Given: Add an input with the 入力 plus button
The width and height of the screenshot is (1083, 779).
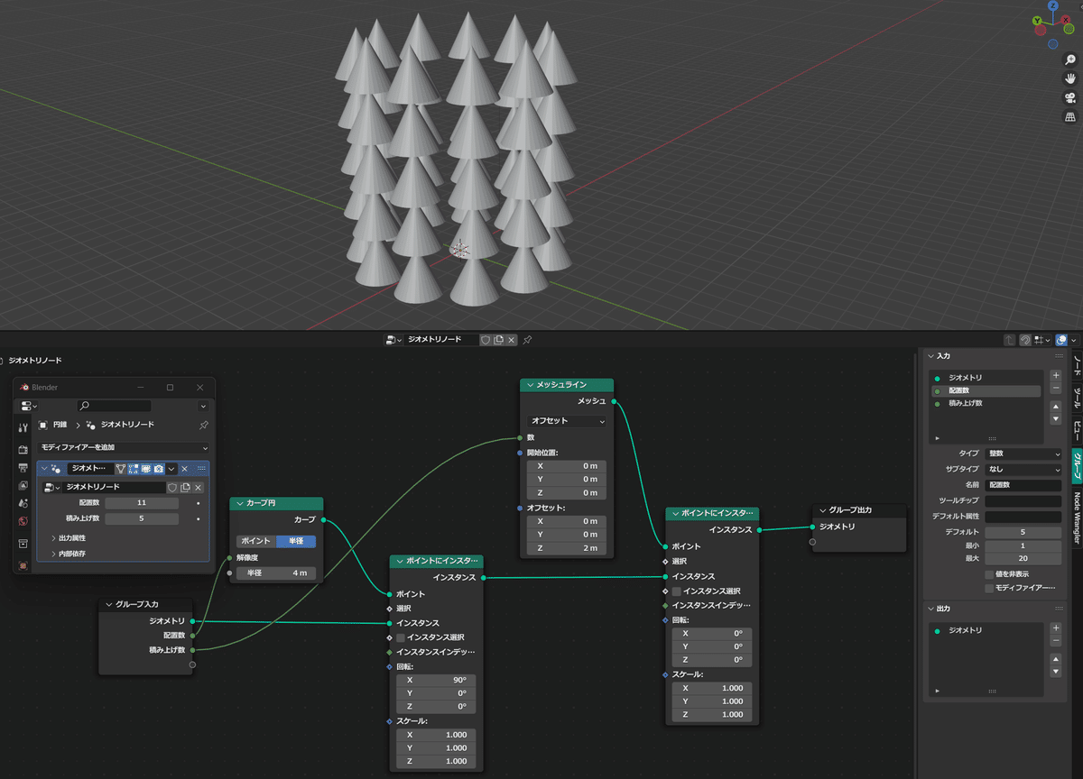Looking at the screenshot, I should coord(1056,375).
